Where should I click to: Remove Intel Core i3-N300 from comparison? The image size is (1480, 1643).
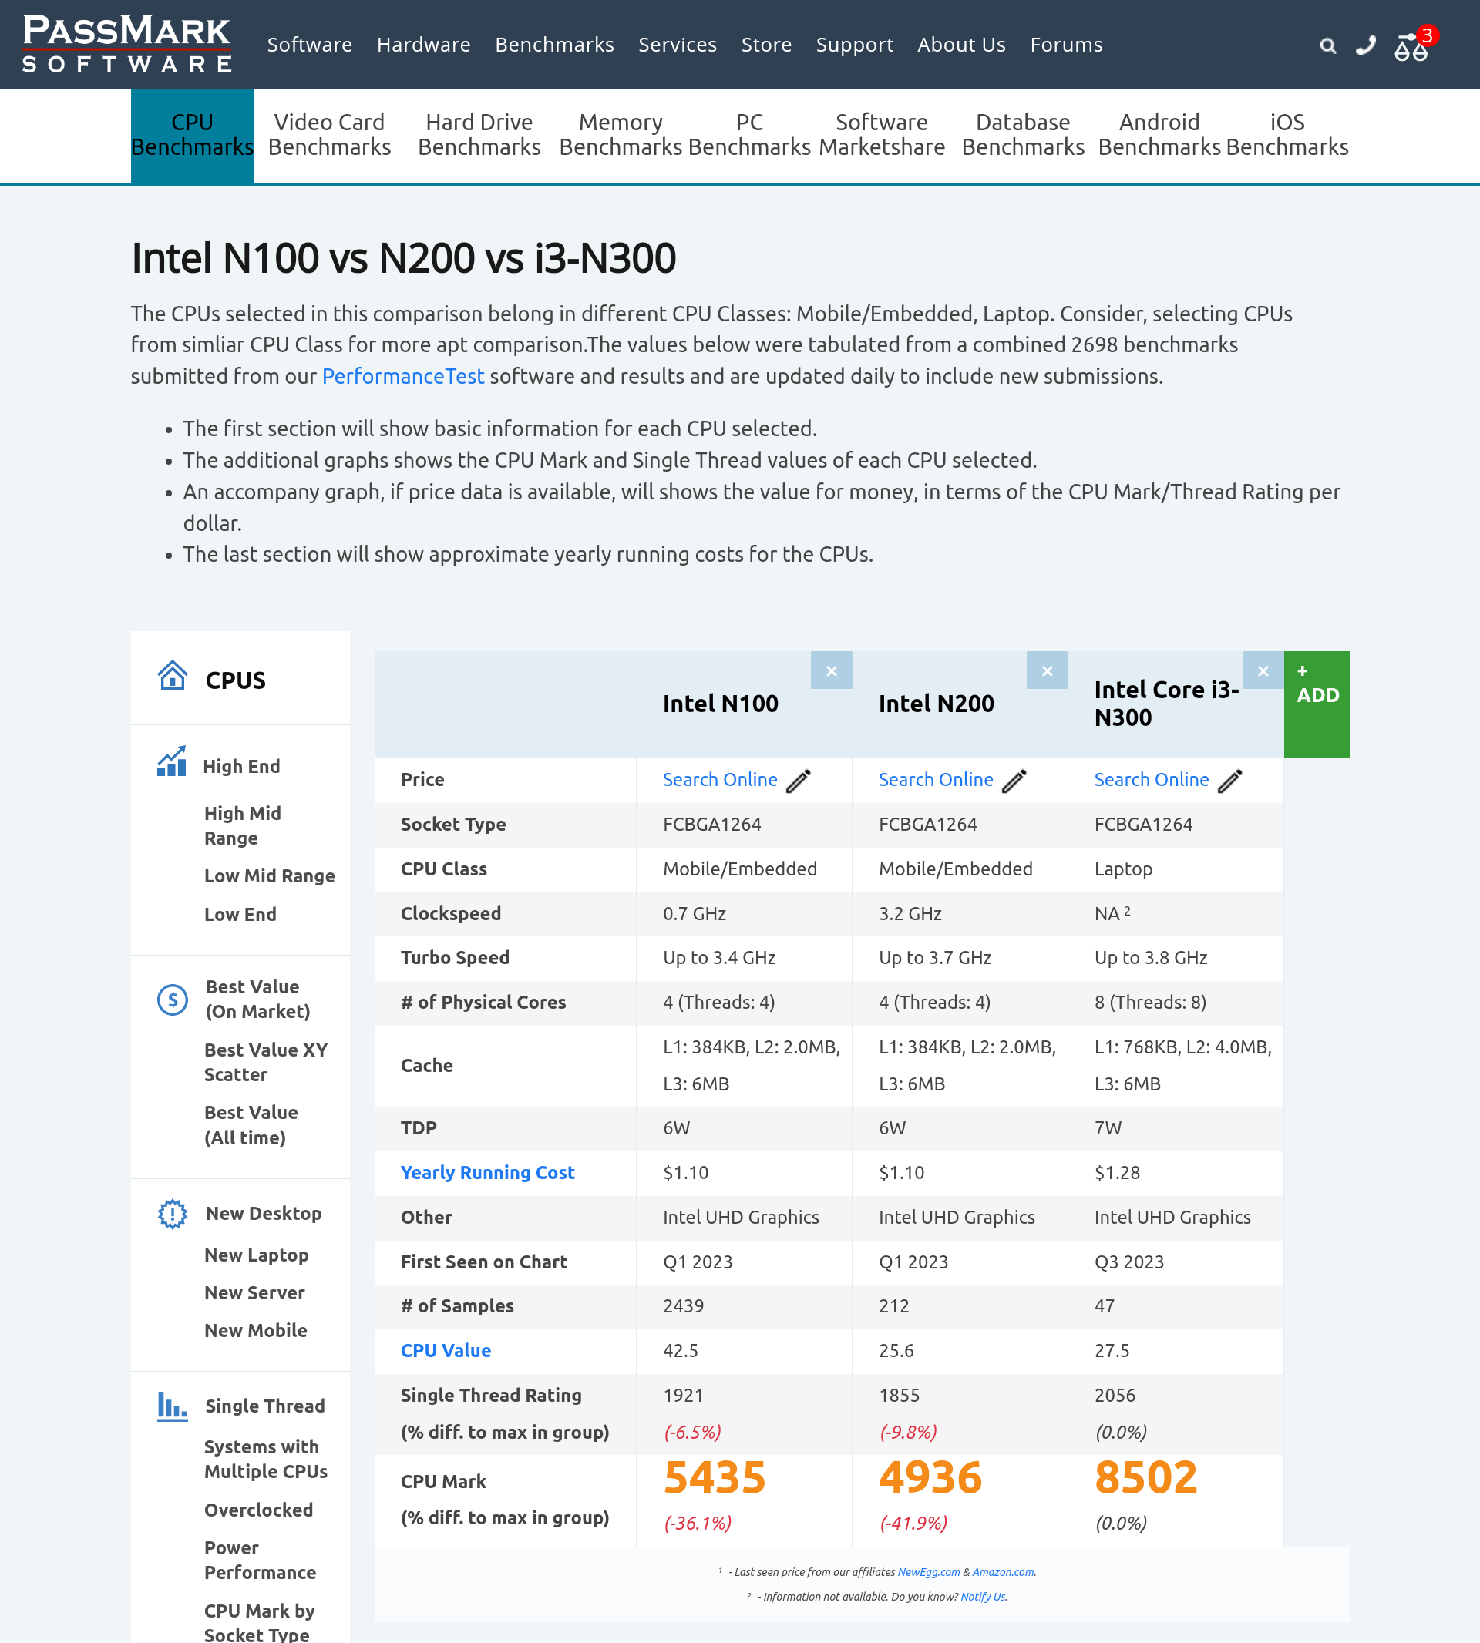[x=1262, y=670]
